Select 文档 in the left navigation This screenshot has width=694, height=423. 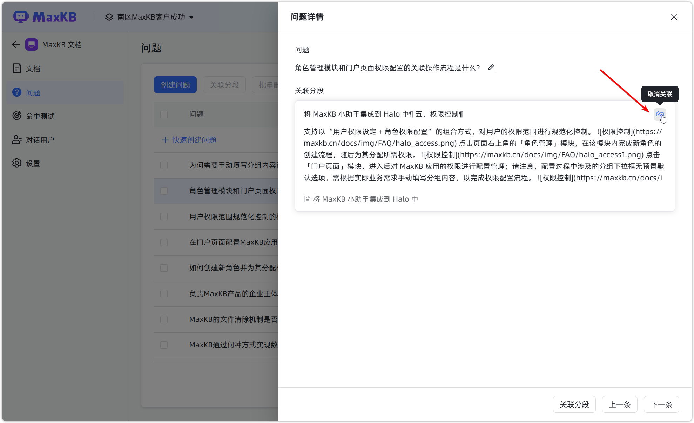click(33, 69)
